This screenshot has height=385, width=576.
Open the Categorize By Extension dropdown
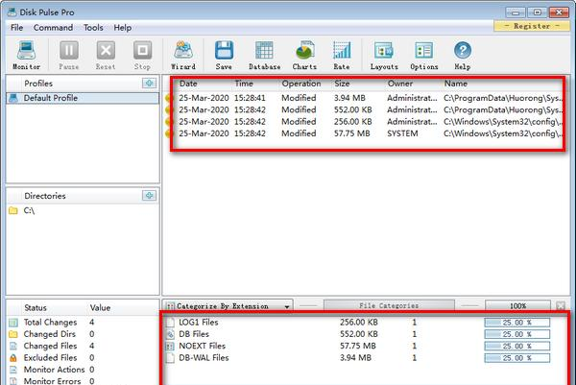(x=228, y=305)
